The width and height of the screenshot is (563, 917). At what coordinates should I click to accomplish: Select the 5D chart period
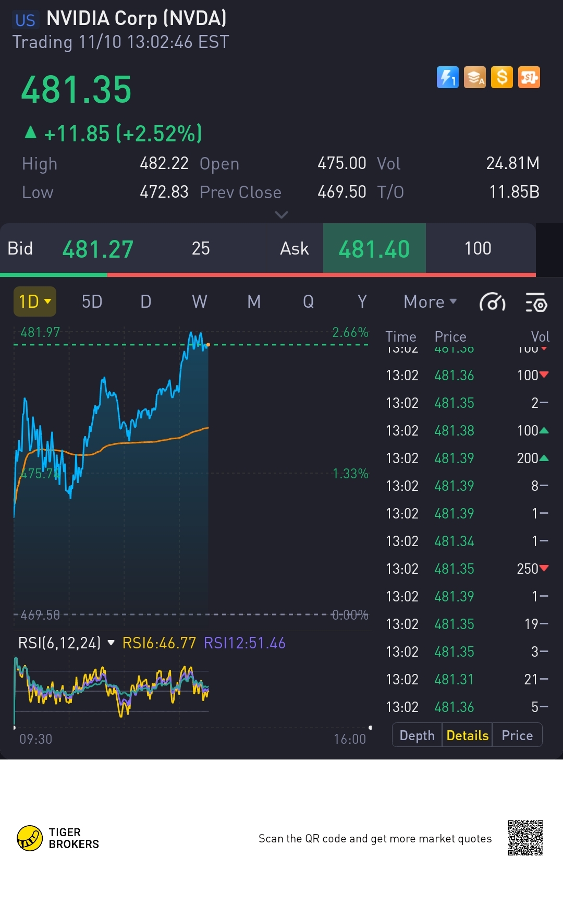[x=92, y=301]
